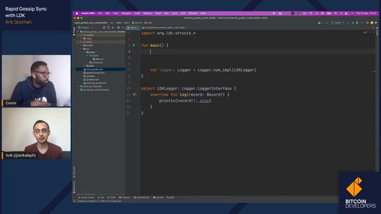Click the editor warnings indicator icon
This screenshot has height=214, width=381.
[365, 32]
